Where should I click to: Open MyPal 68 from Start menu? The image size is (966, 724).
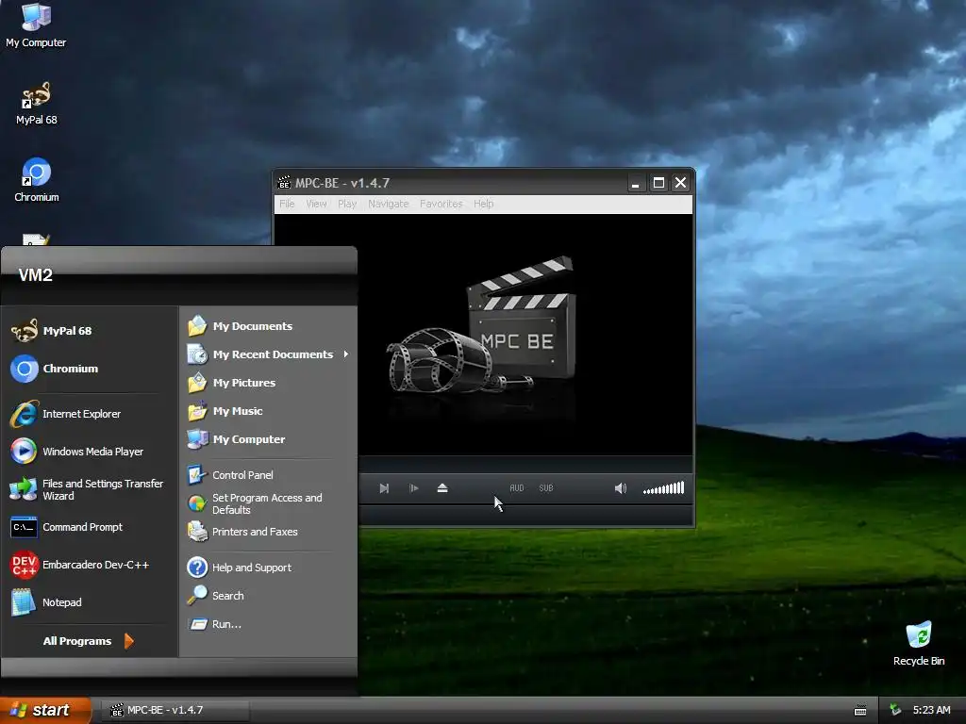tap(90, 331)
